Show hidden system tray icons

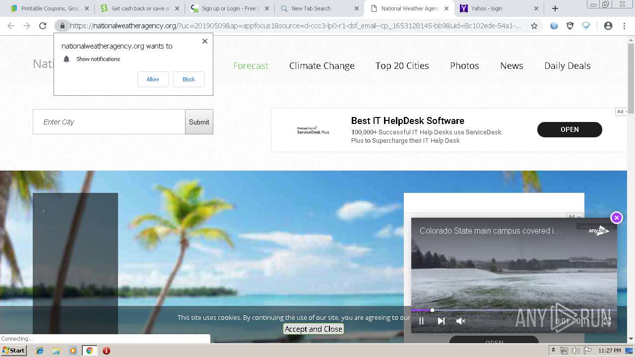[553, 351]
